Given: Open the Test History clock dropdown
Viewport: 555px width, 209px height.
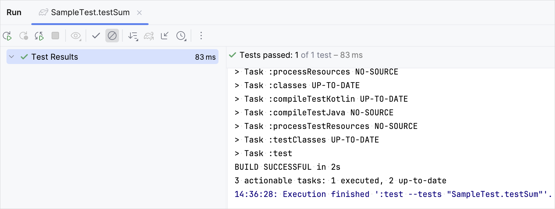Looking at the screenshot, I should [180, 36].
